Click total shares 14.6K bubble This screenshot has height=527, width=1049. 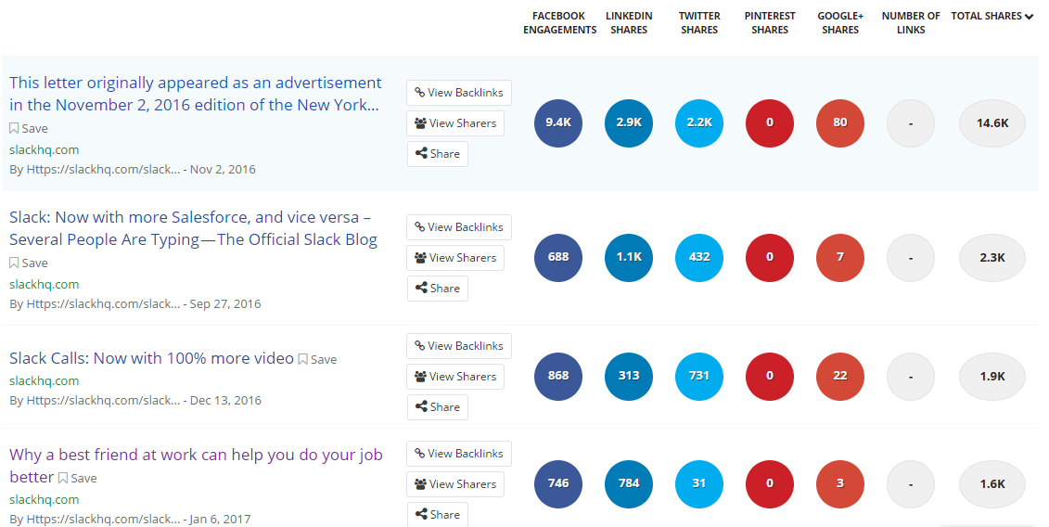click(x=991, y=122)
